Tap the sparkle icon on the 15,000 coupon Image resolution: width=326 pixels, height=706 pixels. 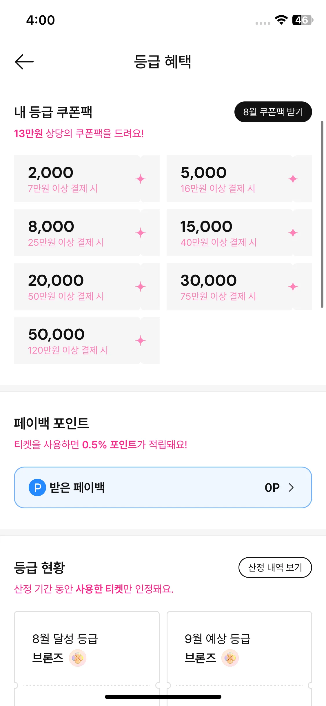[293, 233]
